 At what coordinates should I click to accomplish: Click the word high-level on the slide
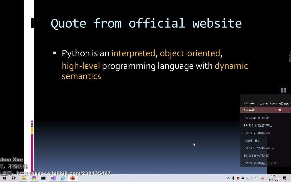[81, 66]
